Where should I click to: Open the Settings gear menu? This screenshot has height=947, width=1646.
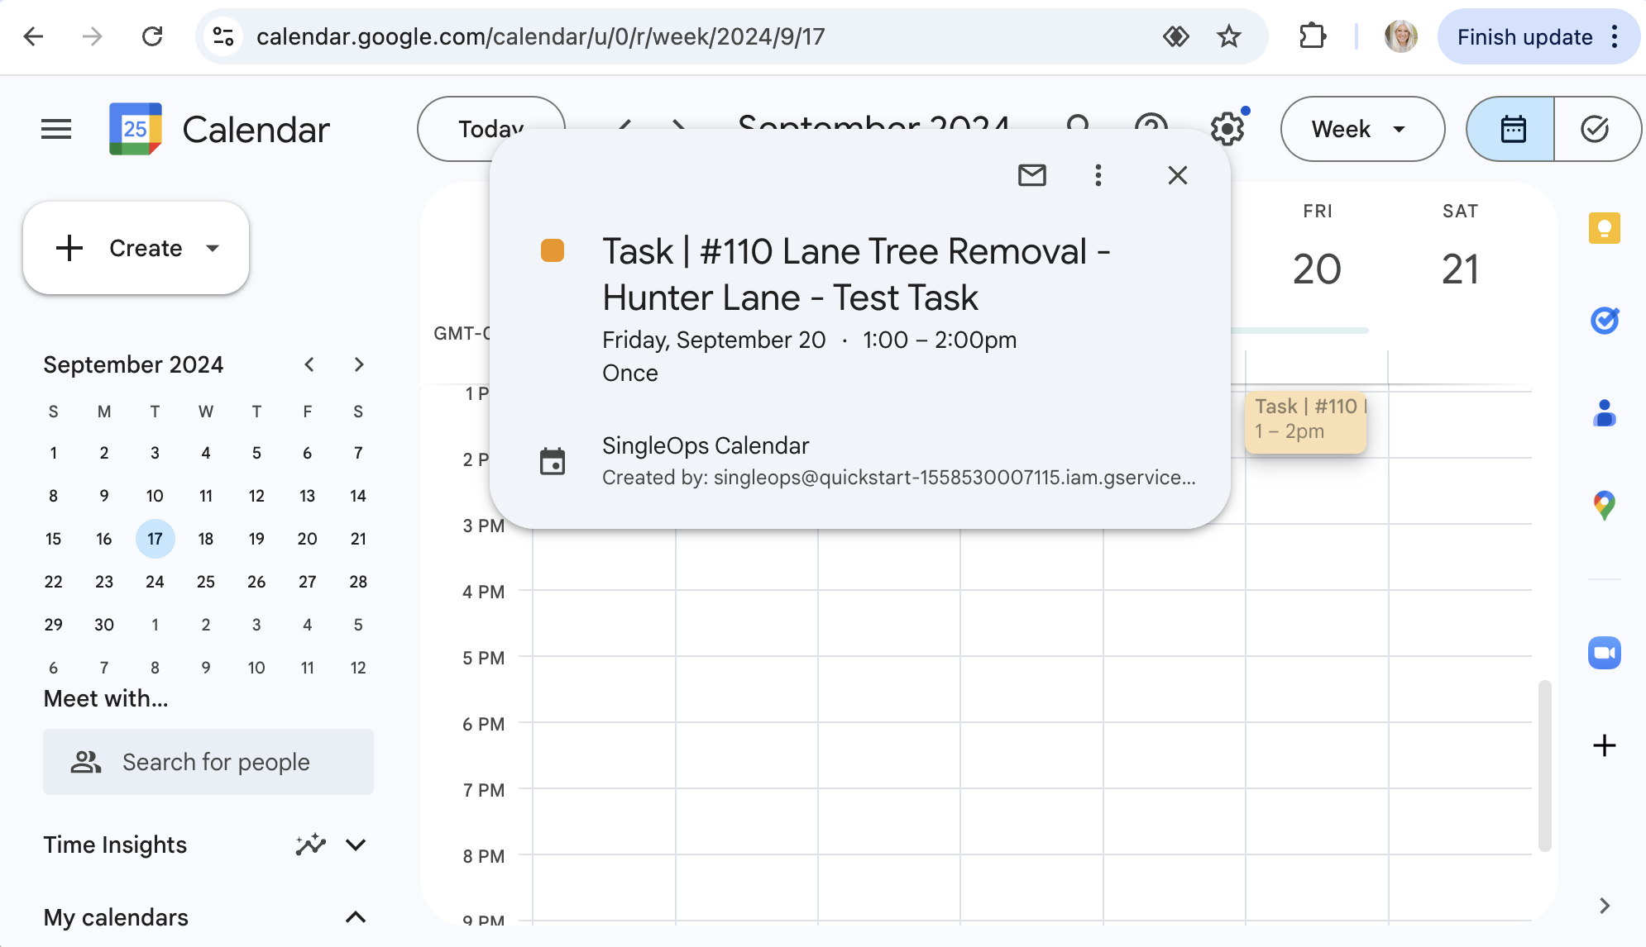click(1227, 129)
